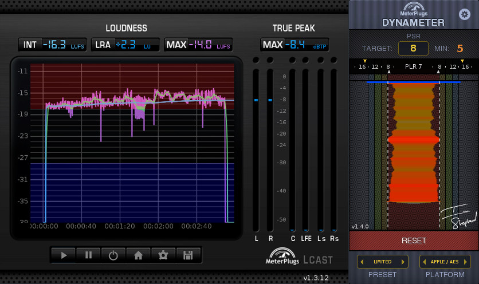This screenshot has height=284, width=479.
Task: Click the left white triangle marker under 8
Action: (389, 72)
